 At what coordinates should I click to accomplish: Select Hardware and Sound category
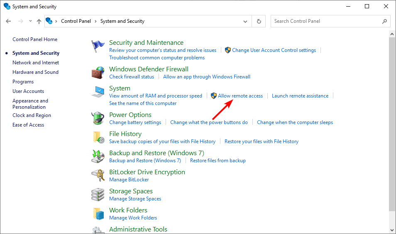point(35,72)
